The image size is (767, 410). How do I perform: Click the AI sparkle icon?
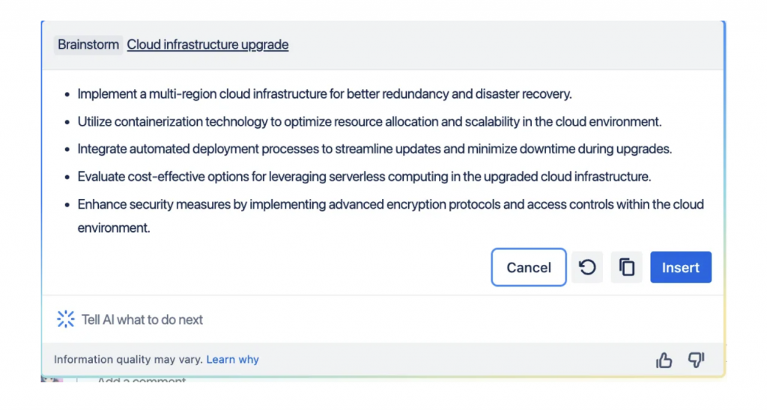tap(66, 319)
